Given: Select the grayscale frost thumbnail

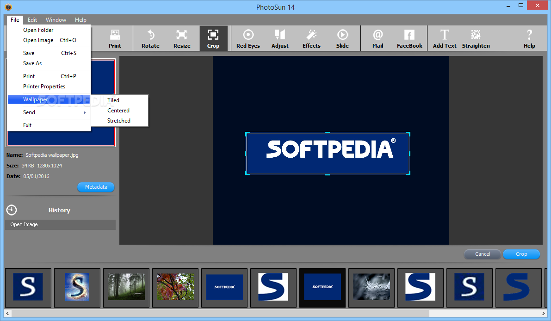Looking at the screenshot, I should click(x=371, y=288).
